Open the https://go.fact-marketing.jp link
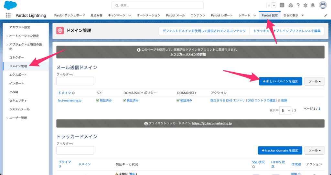This screenshot has width=331, height=175. pyautogui.click(x=212, y=123)
